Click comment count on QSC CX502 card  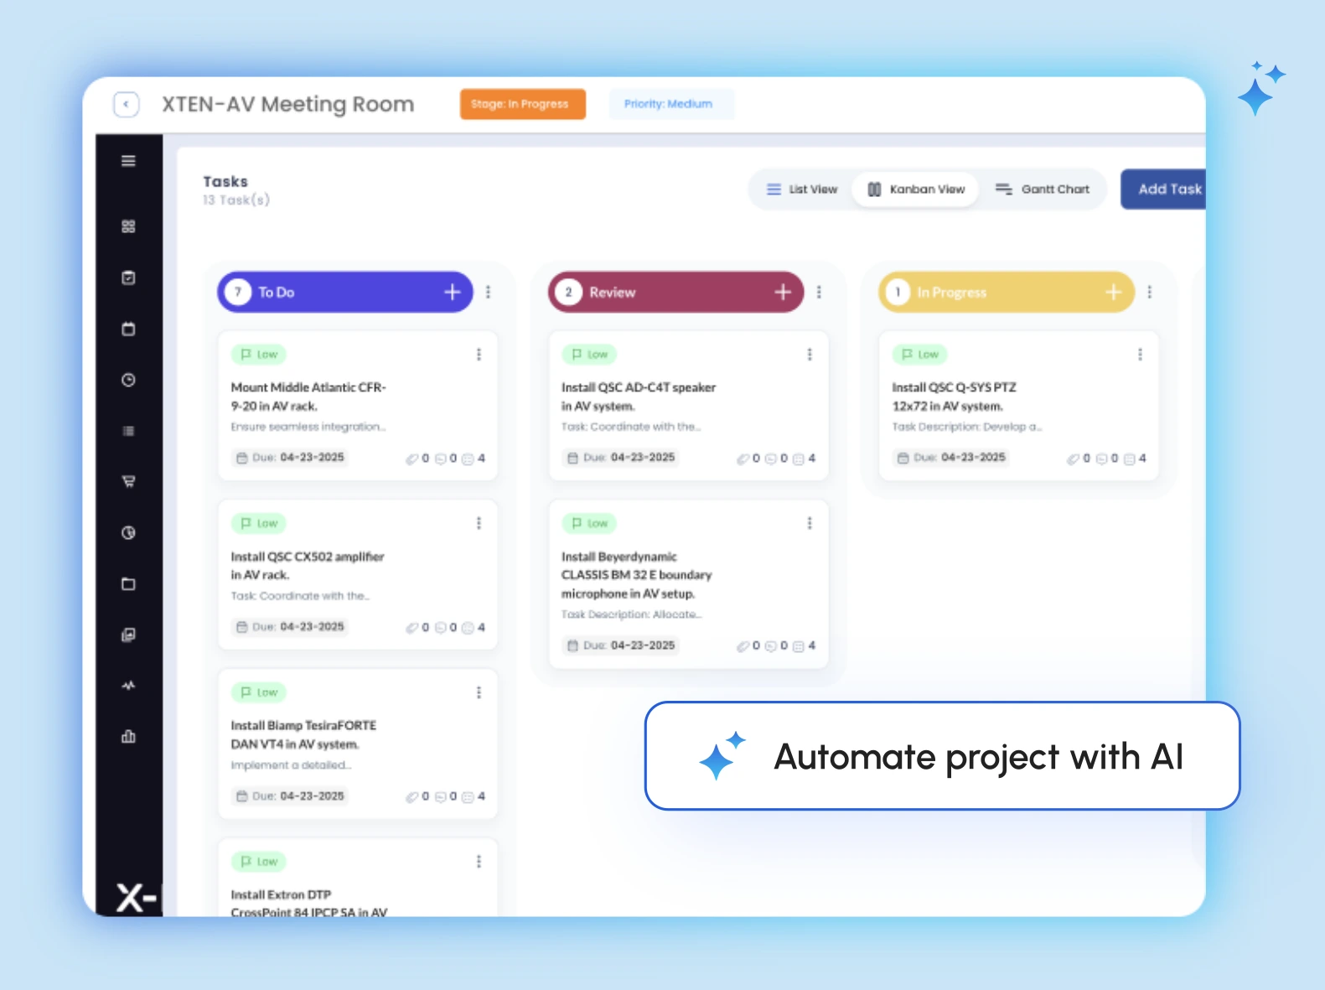[x=446, y=628]
